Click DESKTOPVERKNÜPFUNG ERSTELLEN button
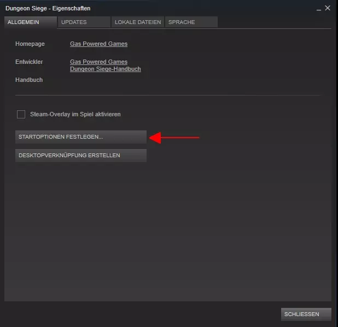The width and height of the screenshot is (338, 327). pyautogui.click(x=81, y=156)
